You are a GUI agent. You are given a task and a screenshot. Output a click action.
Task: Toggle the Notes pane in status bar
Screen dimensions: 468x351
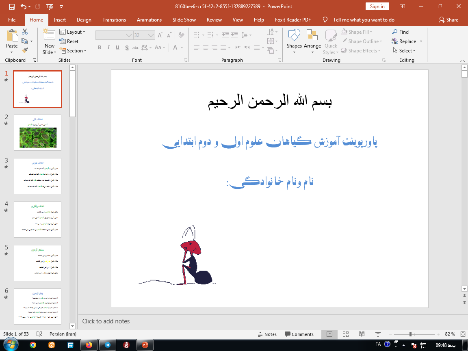click(267, 334)
